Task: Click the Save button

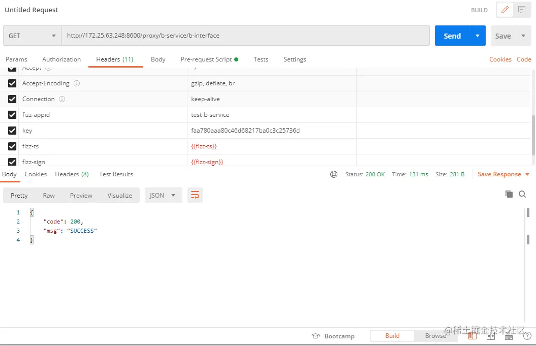Action: (x=503, y=36)
